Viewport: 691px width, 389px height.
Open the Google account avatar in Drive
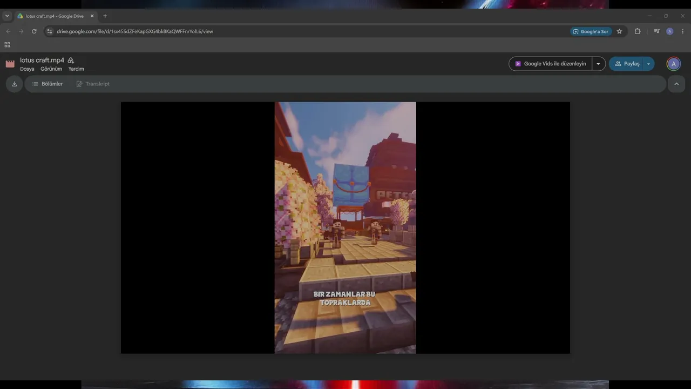tap(673, 64)
